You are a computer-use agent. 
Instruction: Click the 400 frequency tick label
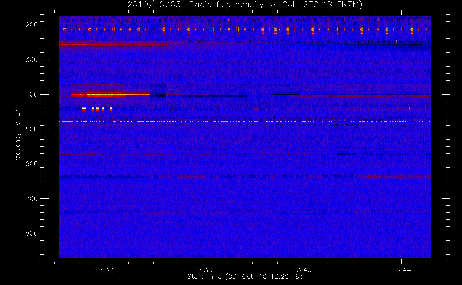pyautogui.click(x=32, y=94)
